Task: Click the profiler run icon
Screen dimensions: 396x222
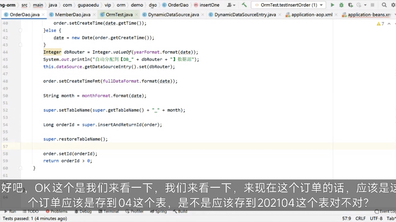Action: pyautogui.click(x=358, y=5)
